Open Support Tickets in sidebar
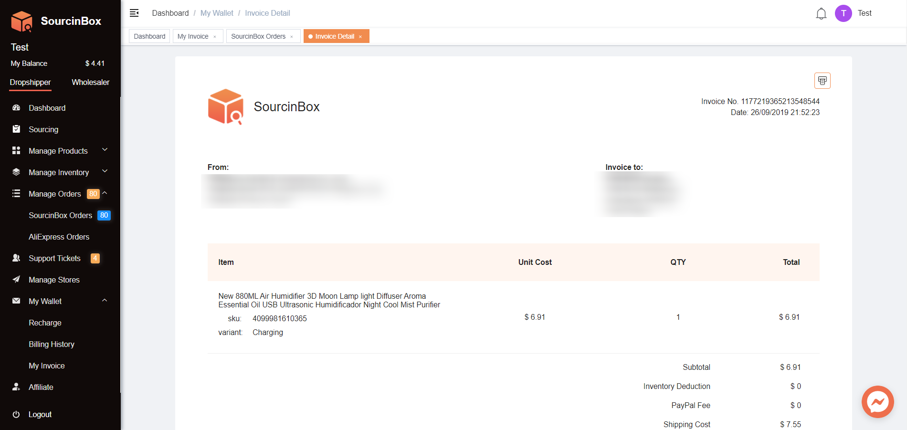The width and height of the screenshot is (907, 430). pos(54,258)
